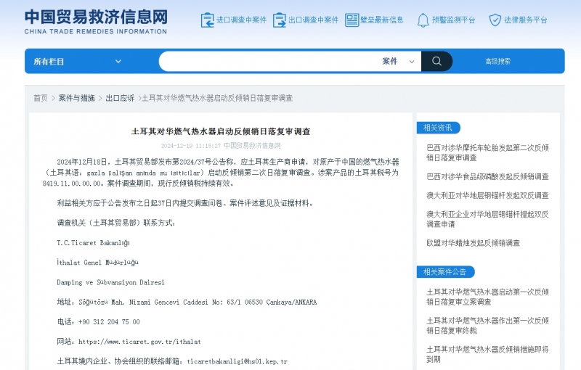581x370 pixels.
Task: Open notice 土耳其对华燃气热水器反倾销措施即将到期
Action: pyautogui.click(x=487, y=353)
